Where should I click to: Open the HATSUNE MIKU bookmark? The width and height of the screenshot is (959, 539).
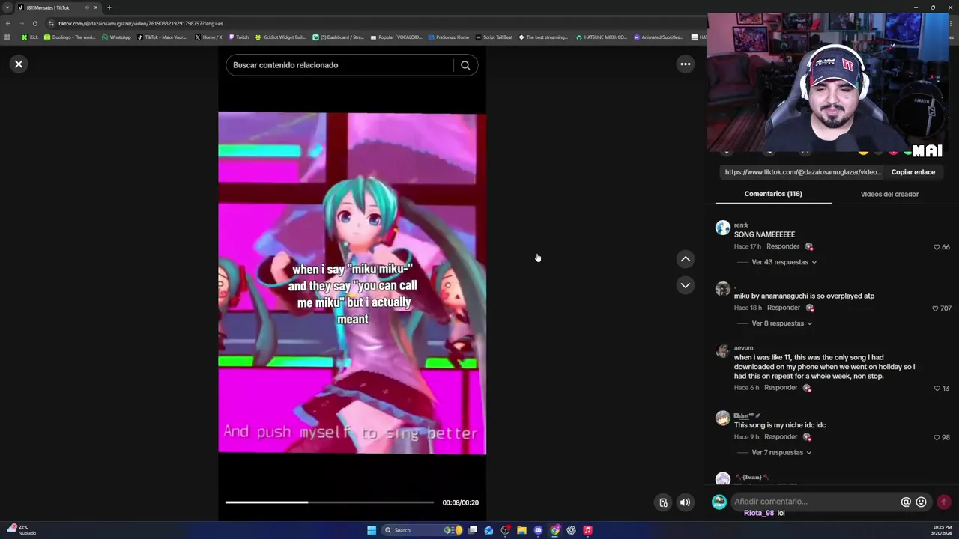tap(602, 37)
